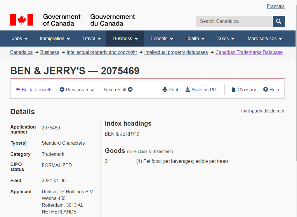Click the Help question mark icon
Screen dimensions: 297x217
pyautogui.click(x=265, y=89)
